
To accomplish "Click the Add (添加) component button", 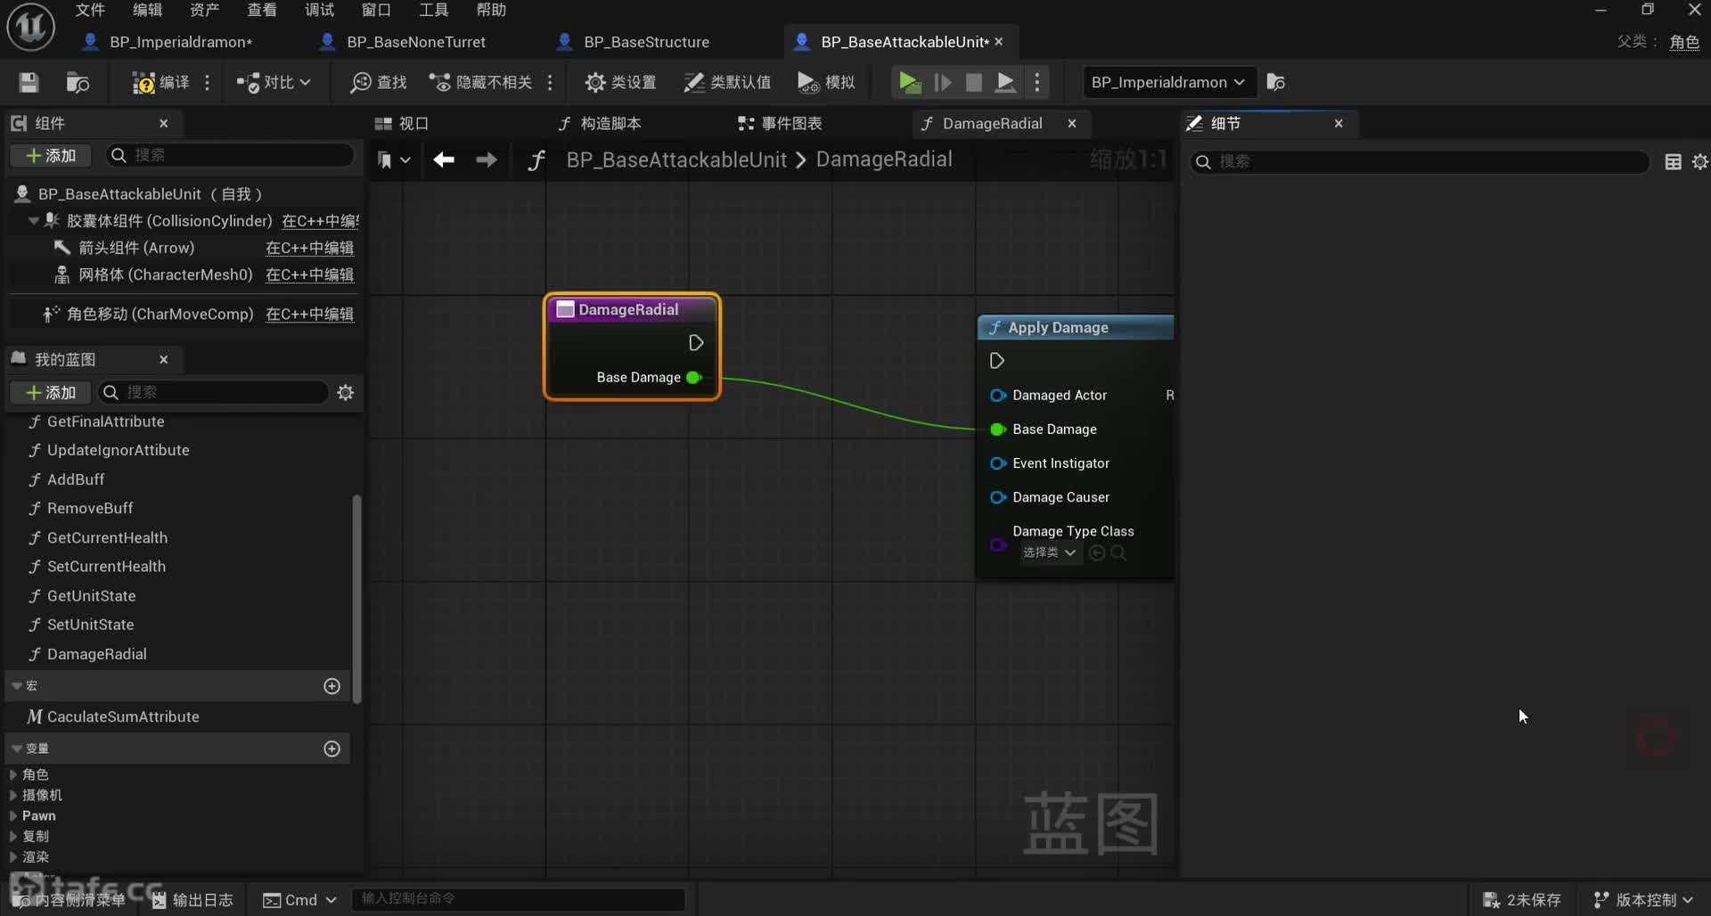I will [x=52, y=156].
